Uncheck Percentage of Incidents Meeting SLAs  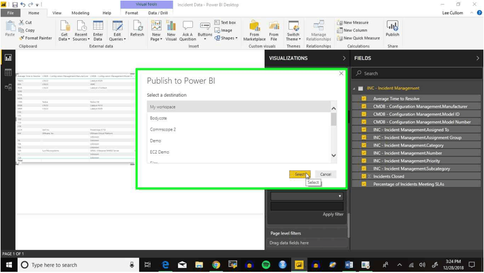364,184
